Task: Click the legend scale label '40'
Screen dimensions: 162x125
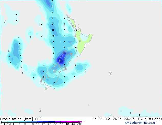Action: click(67, 124)
